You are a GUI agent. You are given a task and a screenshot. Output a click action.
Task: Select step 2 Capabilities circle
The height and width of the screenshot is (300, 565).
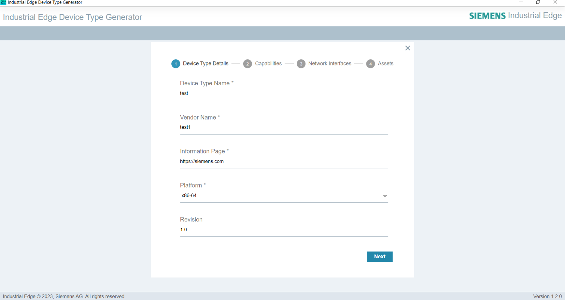point(248,64)
